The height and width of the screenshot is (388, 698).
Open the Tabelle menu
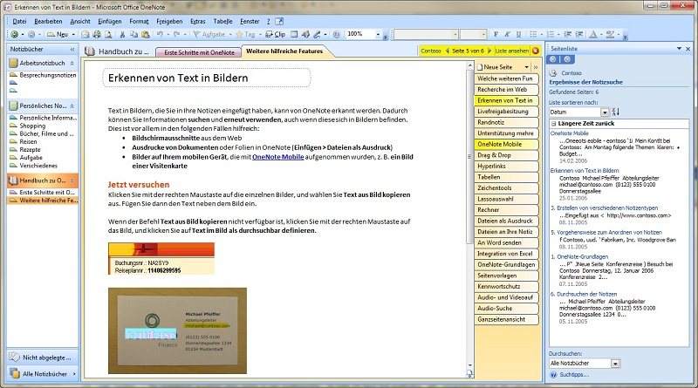[222, 21]
